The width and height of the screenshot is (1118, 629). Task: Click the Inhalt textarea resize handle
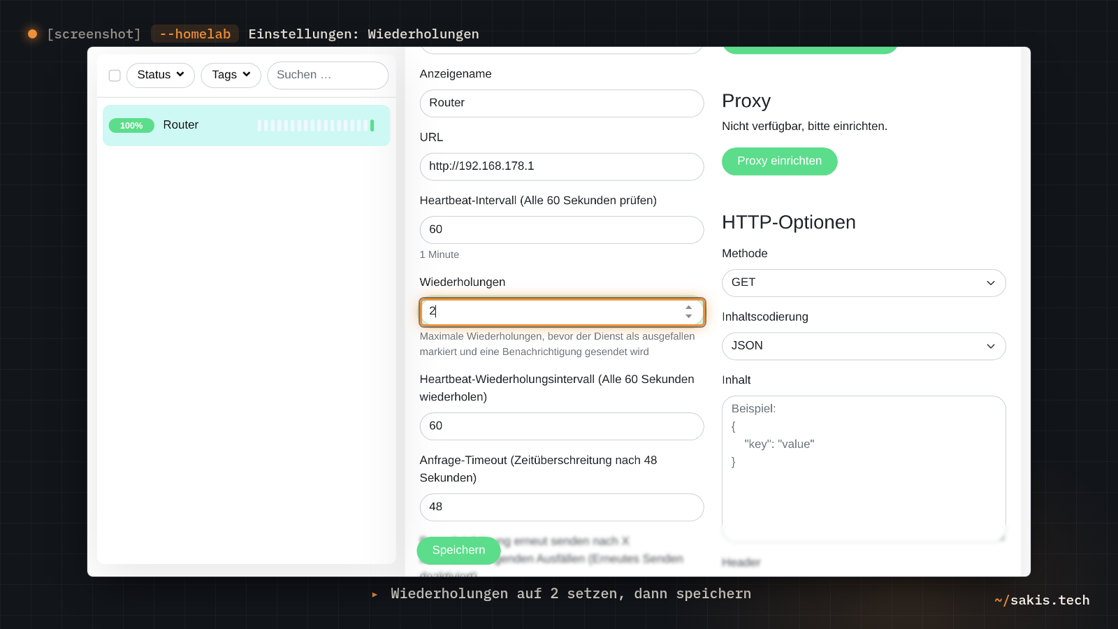click(x=1001, y=537)
